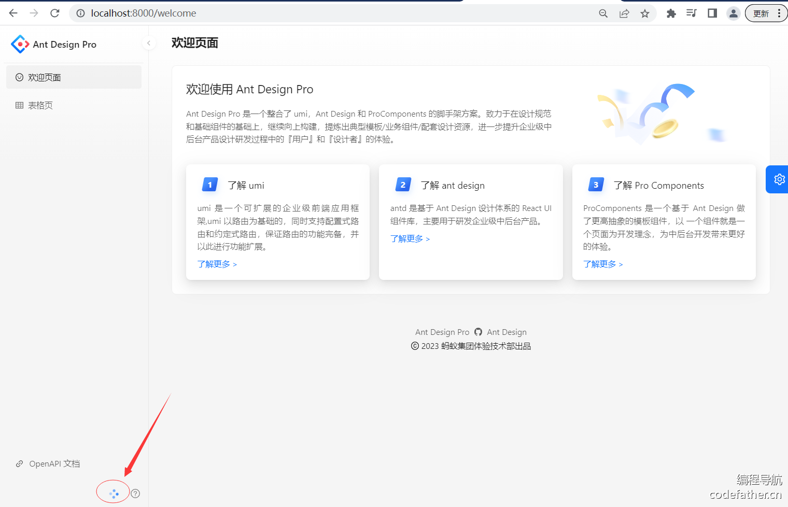Open the Ant Design Pro footer link

tap(442, 332)
